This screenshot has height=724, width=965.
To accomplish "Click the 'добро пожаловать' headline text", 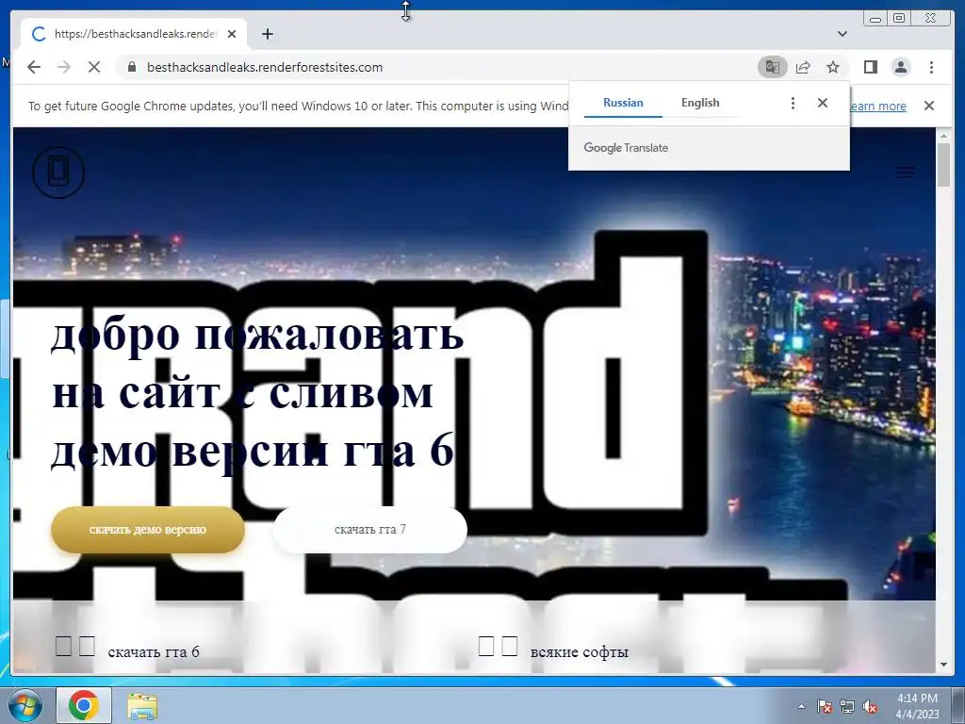I will [257, 335].
